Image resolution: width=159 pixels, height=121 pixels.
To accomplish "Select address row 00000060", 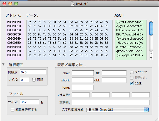I will pyautogui.click(x=14, y=47).
